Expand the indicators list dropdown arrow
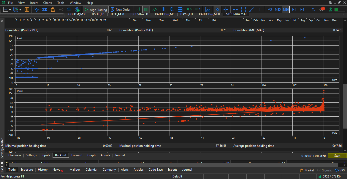 [20, 10]
